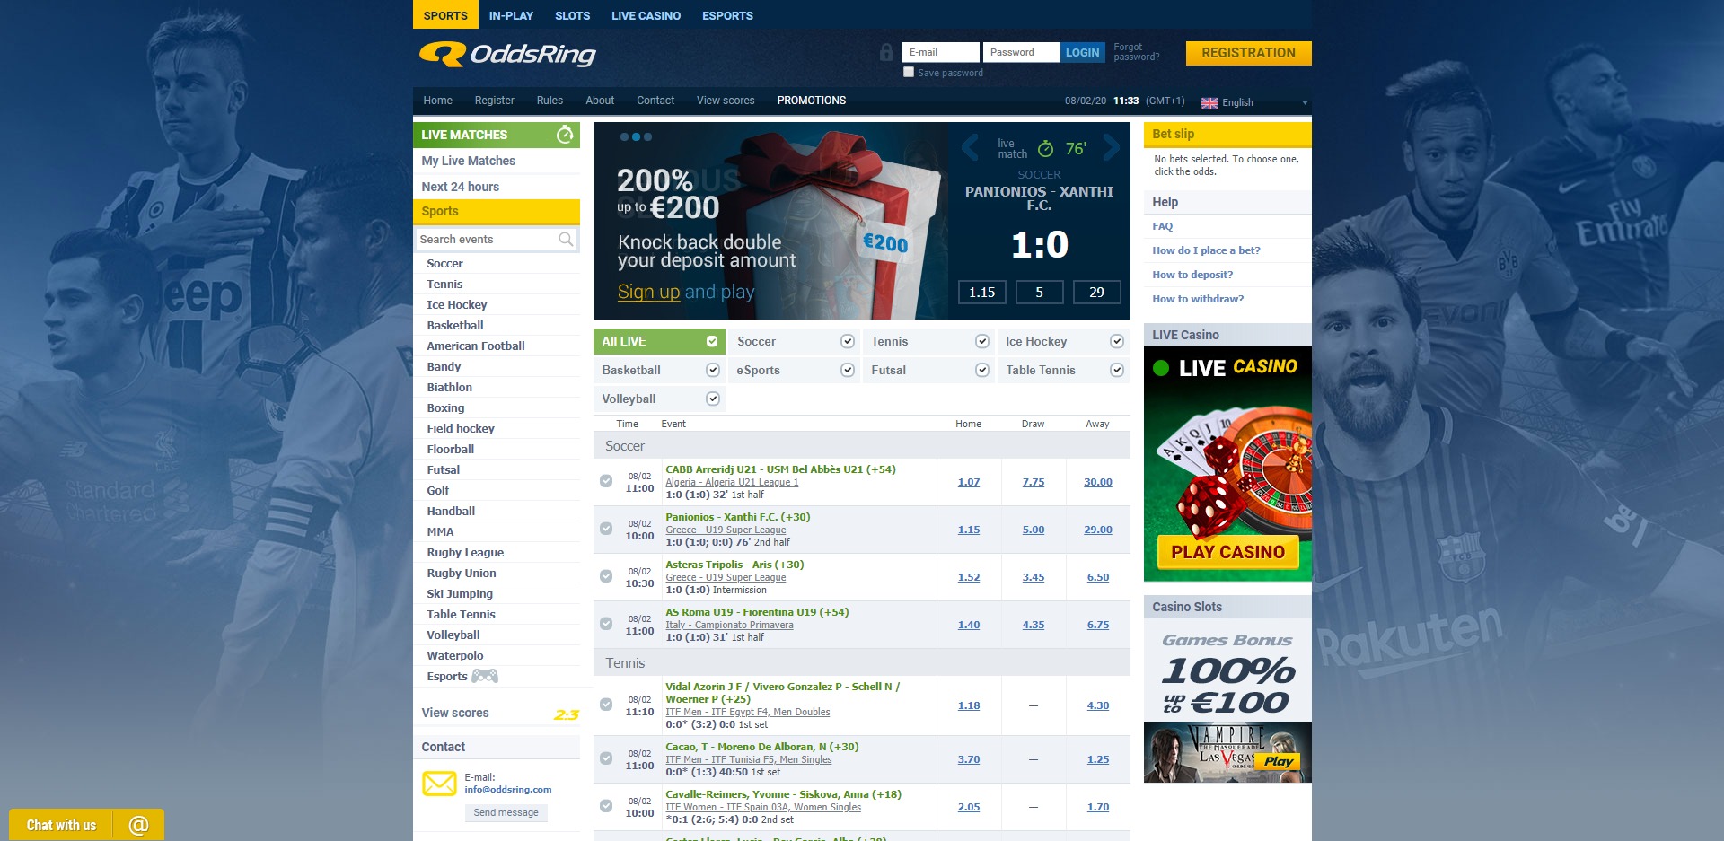Click round icon for AS Roma U19 row
This screenshot has width=1724, height=841.
pyautogui.click(x=606, y=625)
